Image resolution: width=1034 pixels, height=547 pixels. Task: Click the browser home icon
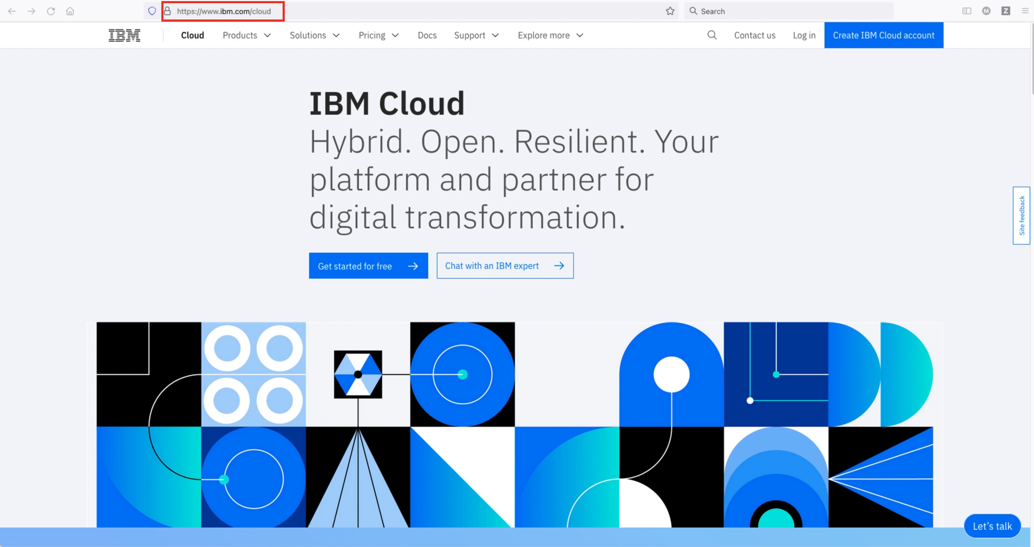[70, 11]
